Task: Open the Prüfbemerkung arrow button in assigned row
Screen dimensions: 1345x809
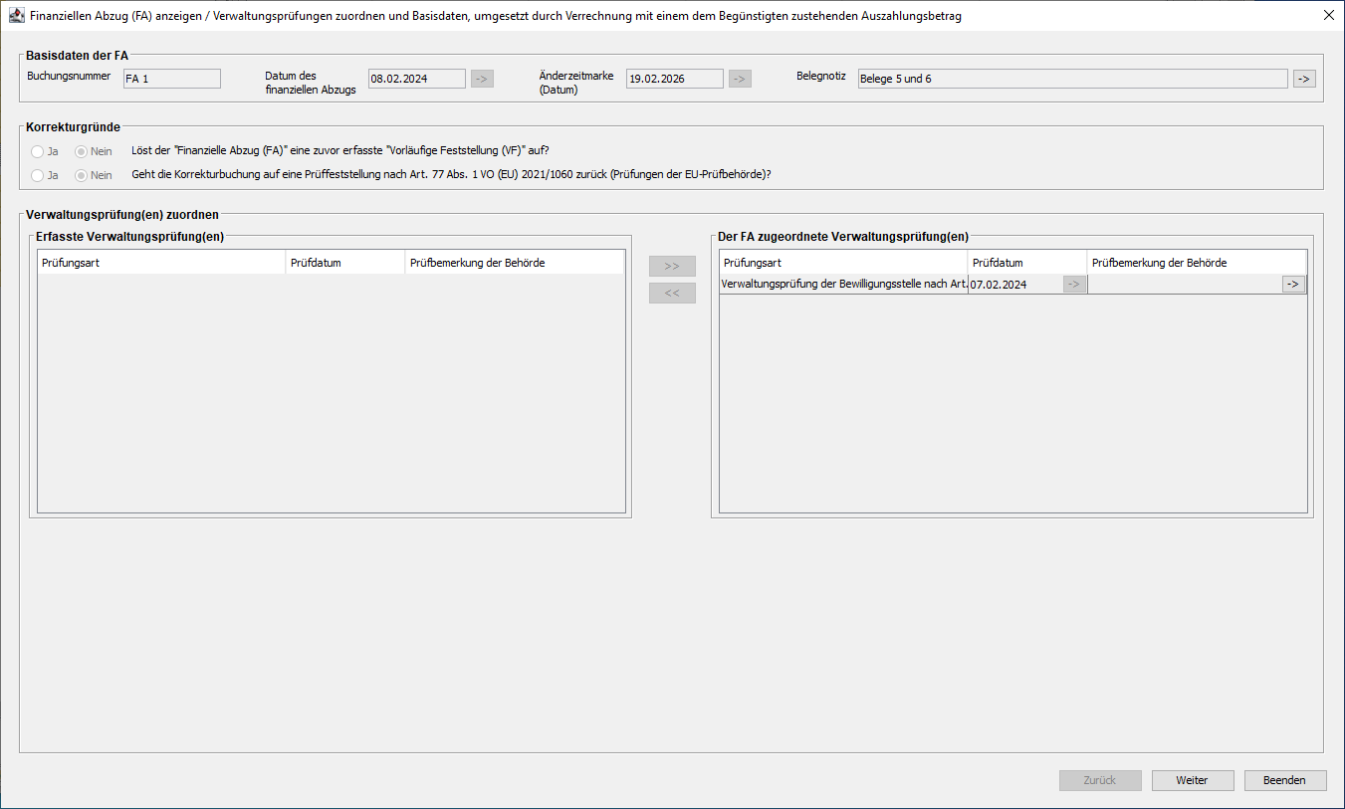Action: [x=1293, y=285]
